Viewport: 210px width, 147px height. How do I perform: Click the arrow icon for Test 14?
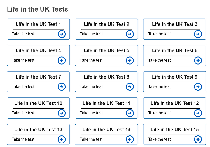pos(130,139)
